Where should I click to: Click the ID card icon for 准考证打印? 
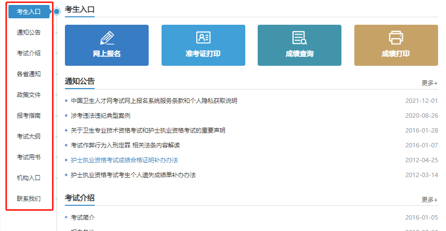tap(203, 38)
